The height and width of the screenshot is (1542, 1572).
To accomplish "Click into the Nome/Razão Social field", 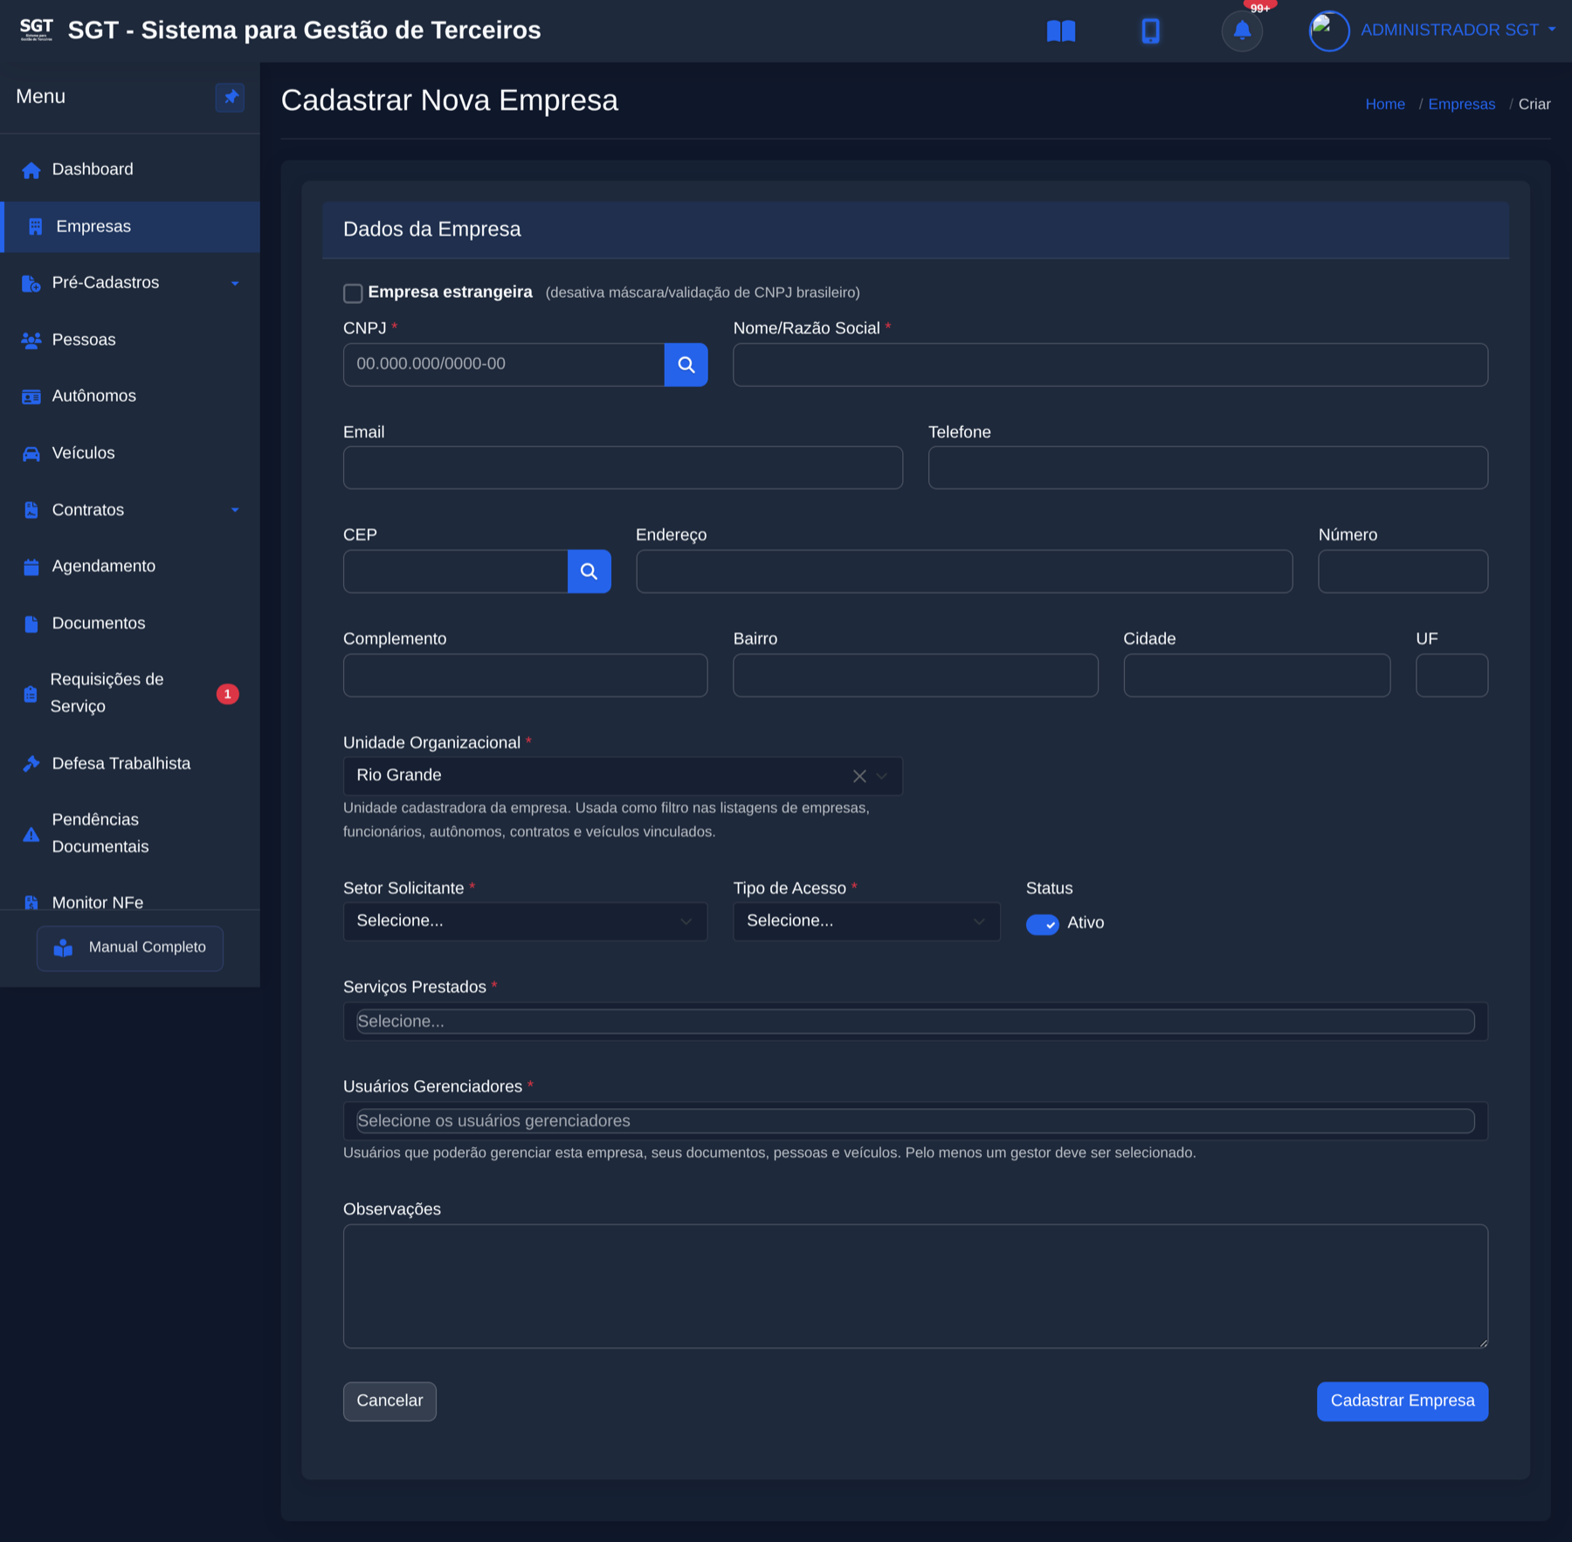I will 1110,365.
